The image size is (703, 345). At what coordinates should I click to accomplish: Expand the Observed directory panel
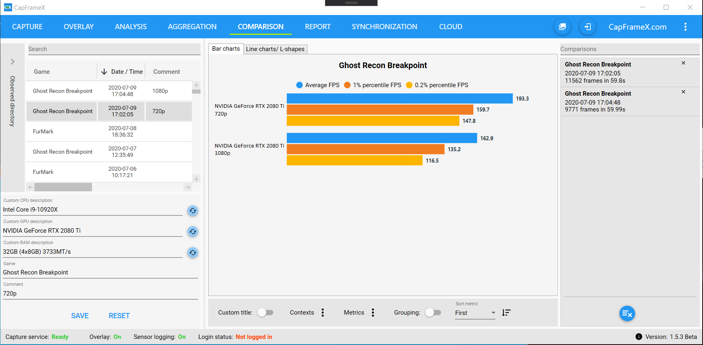13,62
